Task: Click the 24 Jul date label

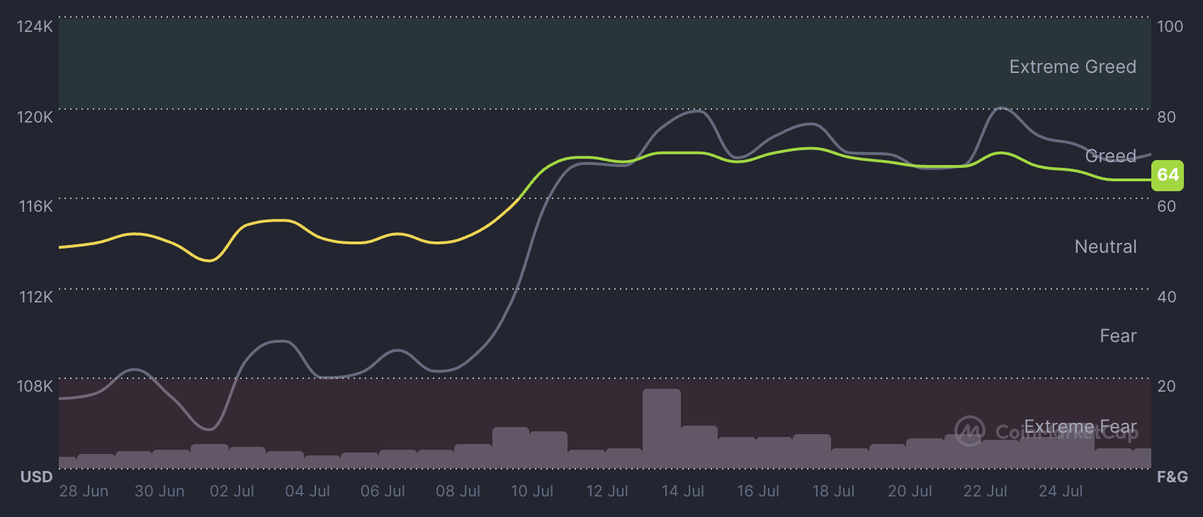Action: pos(1060,491)
